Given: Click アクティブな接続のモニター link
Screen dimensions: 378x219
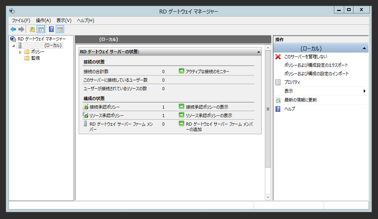Looking at the screenshot, I should click(x=207, y=72).
